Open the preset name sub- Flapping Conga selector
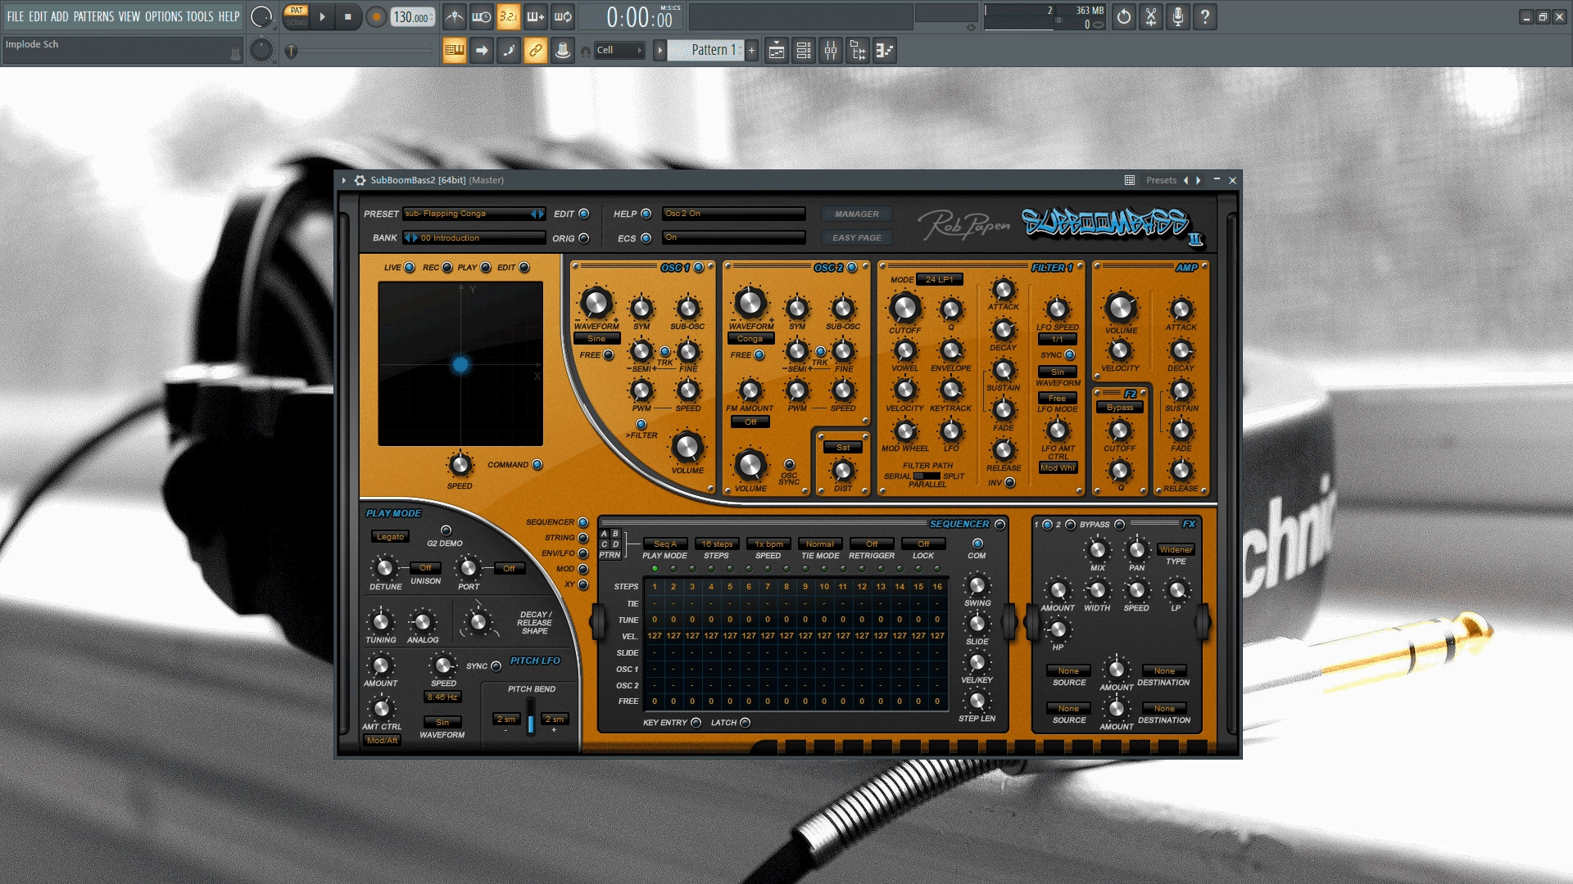Image resolution: width=1573 pixels, height=884 pixels. click(x=474, y=214)
